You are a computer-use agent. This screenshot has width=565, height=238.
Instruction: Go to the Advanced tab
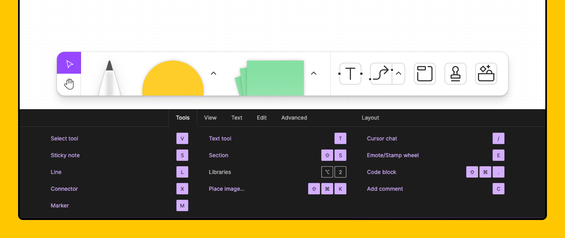tap(294, 118)
